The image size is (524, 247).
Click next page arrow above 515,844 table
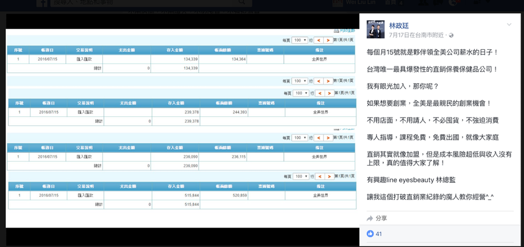(x=330, y=176)
